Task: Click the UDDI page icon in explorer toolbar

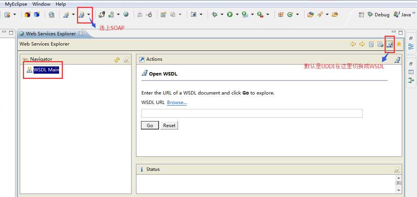Action: pos(371,44)
